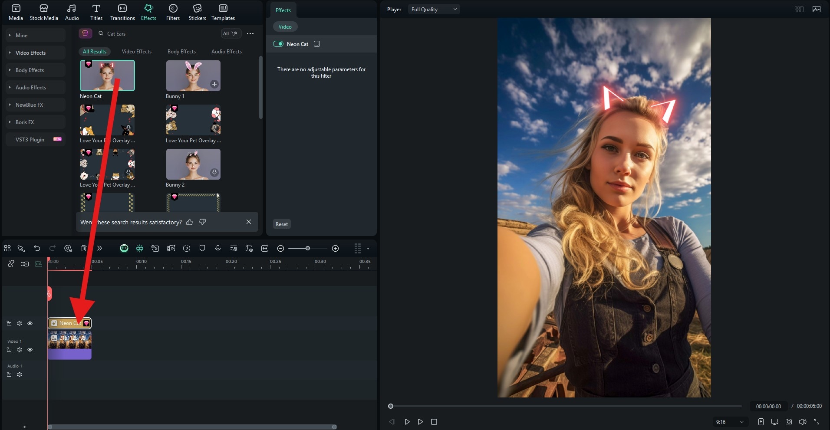Viewport: 830px width, 430px height.
Task: Hide the Neon Cat effect track
Action: tap(30, 323)
